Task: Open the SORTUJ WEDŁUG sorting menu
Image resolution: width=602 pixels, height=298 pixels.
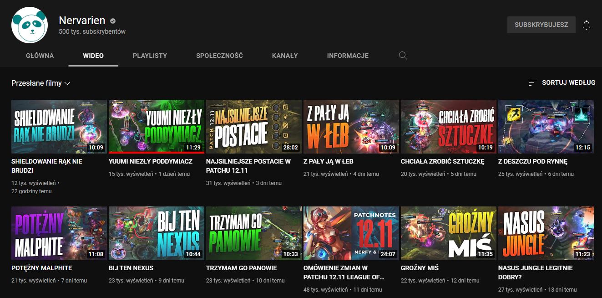Action: 562,82
